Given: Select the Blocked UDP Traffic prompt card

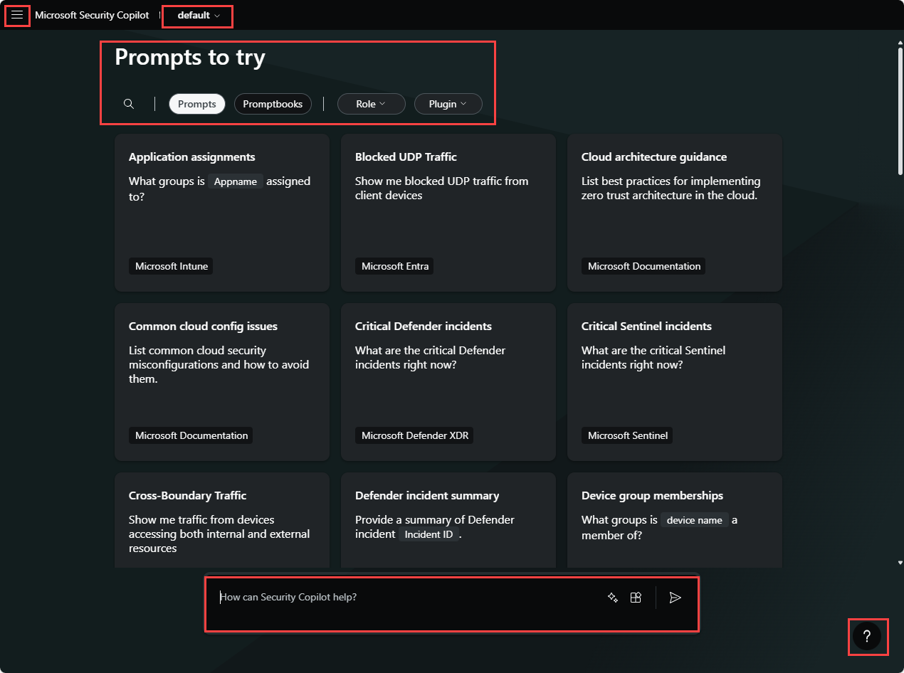Looking at the screenshot, I should (x=448, y=212).
